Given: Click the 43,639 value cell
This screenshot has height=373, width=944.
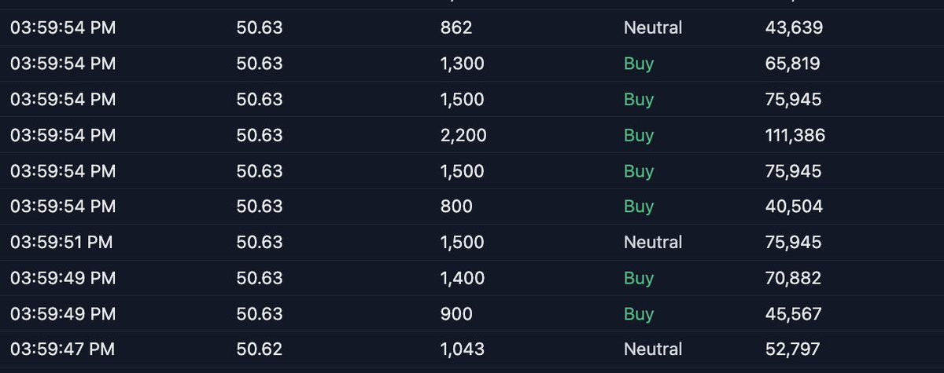Looking at the screenshot, I should [794, 28].
